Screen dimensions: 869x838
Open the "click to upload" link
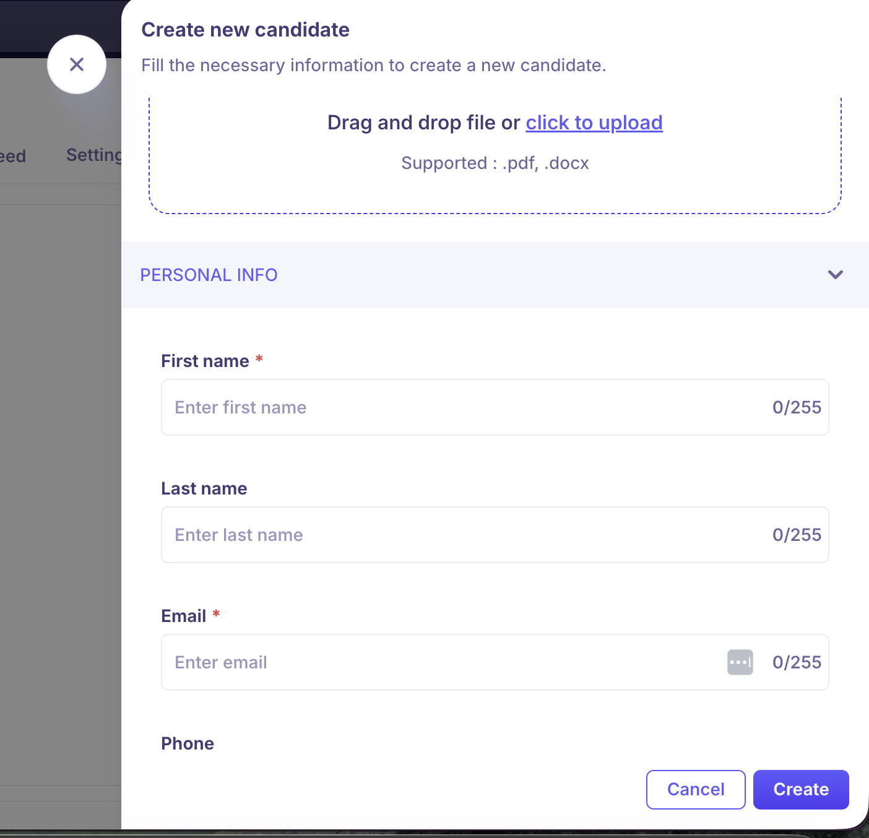pyautogui.click(x=594, y=123)
